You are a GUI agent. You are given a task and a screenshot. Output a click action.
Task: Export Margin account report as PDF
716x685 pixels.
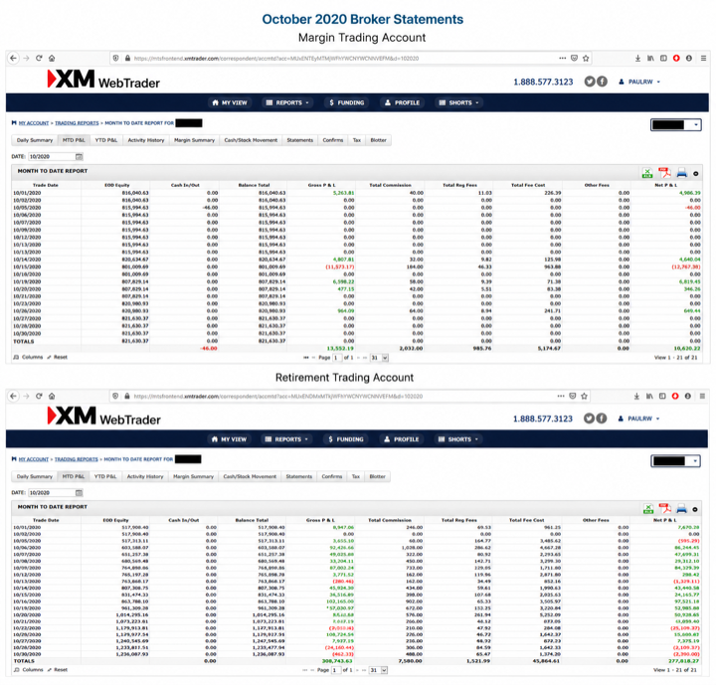[664, 173]
